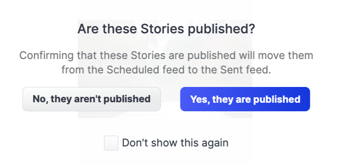Click the 'Don't show this again' label text

(x=175, y=143)
